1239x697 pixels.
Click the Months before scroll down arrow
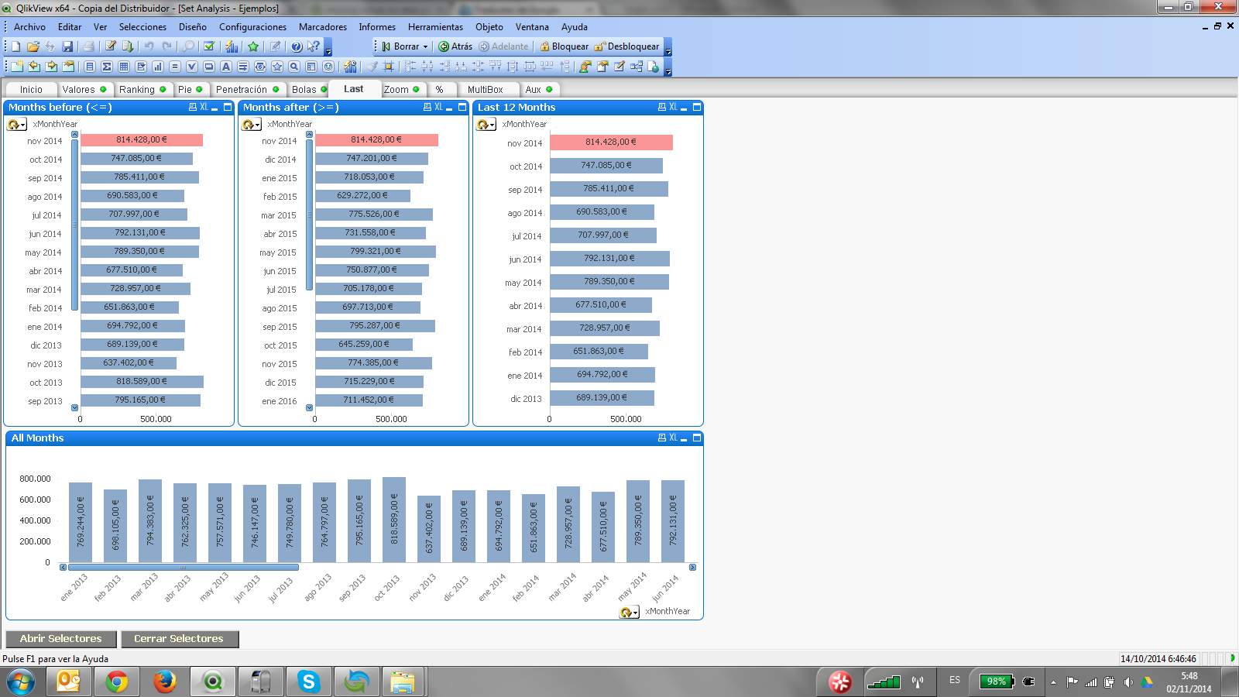[75, 407]
